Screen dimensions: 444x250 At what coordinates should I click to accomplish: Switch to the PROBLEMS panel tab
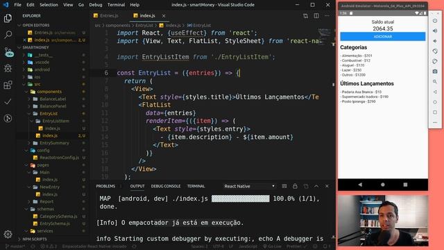(105, 186)
